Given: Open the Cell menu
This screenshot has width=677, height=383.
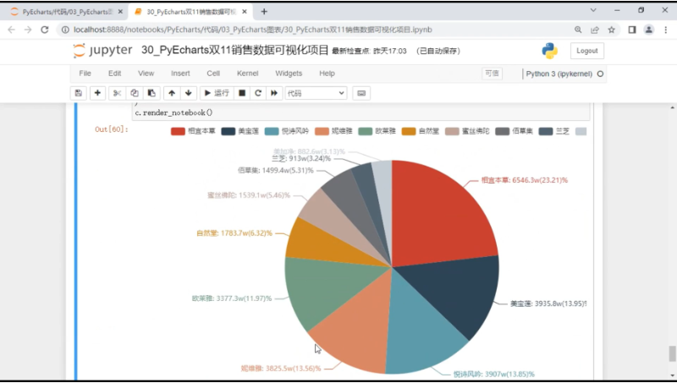Looking at the screenshot, I should pos(213,74).
